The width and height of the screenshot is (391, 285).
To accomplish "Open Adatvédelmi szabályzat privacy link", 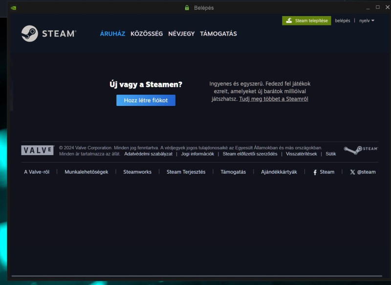I will pyautogui.click(x=149, y=154).
